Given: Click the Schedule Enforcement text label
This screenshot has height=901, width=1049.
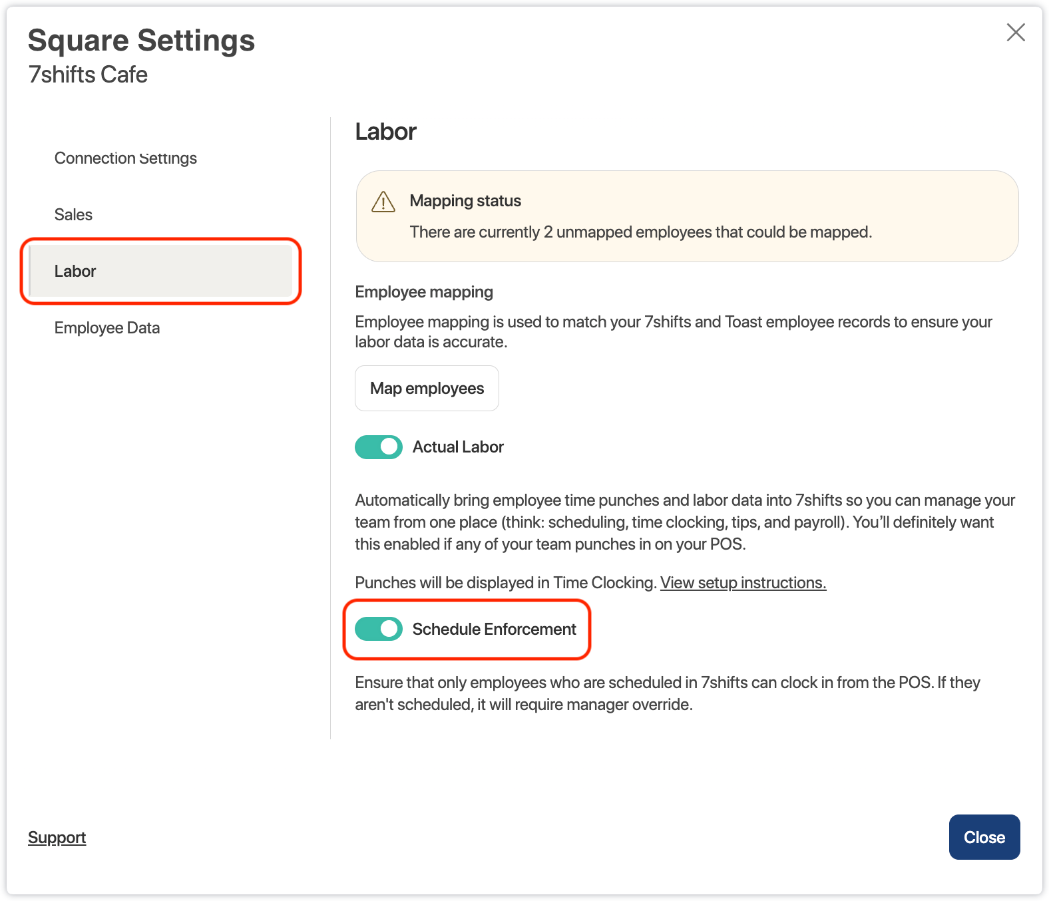Looking at the screenshot, I should [x=494, y=630].
